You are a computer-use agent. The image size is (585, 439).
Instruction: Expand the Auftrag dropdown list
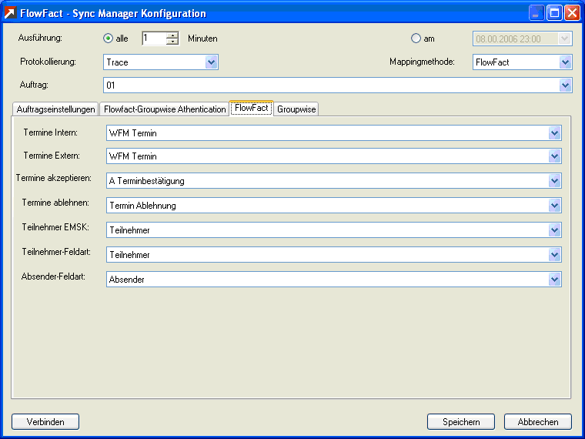pyautogui.click(x=566, y=85)
